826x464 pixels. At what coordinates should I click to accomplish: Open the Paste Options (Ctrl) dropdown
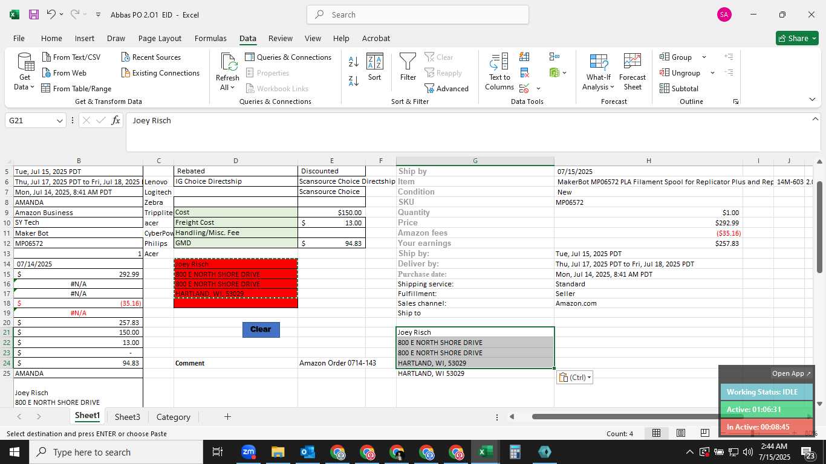pyautogui.click(x=574, y=378)
